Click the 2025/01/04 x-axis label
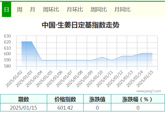The width and height of the screenshot is (165, 113). pos(34,79)
